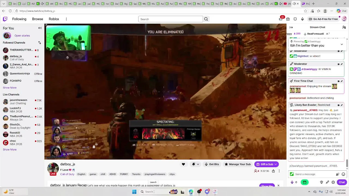Screen dimensions: 349x196
Task: Open THERAWGUTTER followed channel
Action: (x=22, y=50)
